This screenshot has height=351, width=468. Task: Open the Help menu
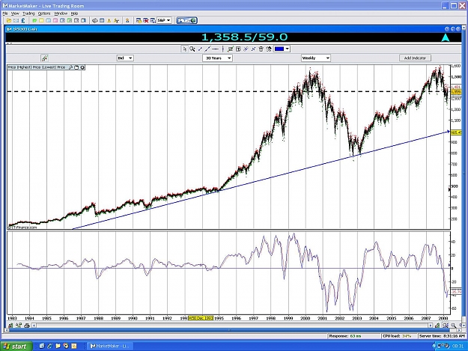[x=74, y=13]
